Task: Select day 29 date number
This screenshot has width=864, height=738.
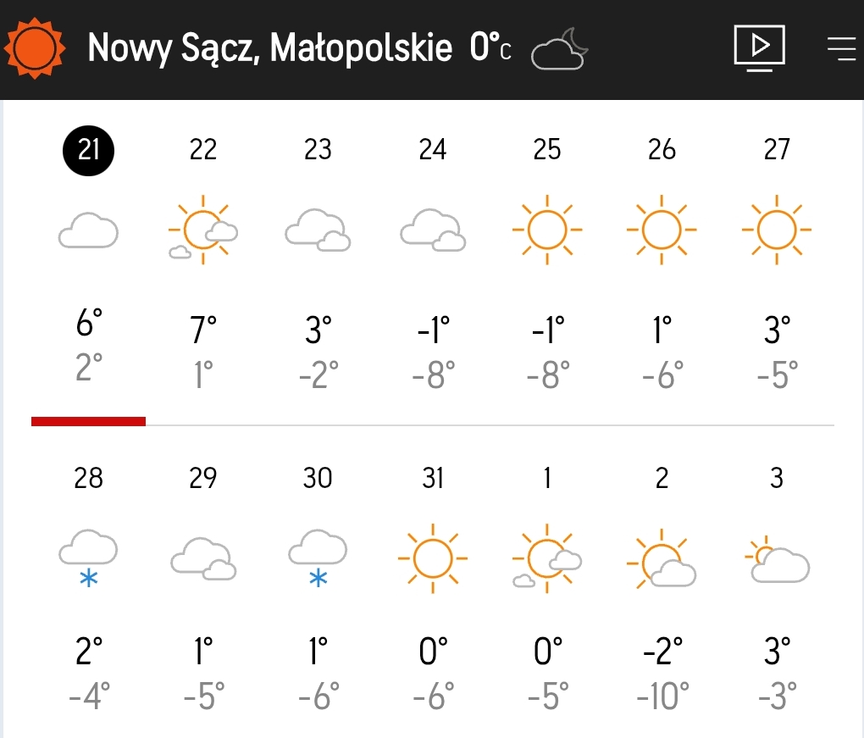Action: 203,479
